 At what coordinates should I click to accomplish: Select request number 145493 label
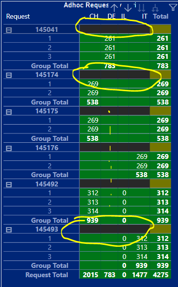click(47, 229)
